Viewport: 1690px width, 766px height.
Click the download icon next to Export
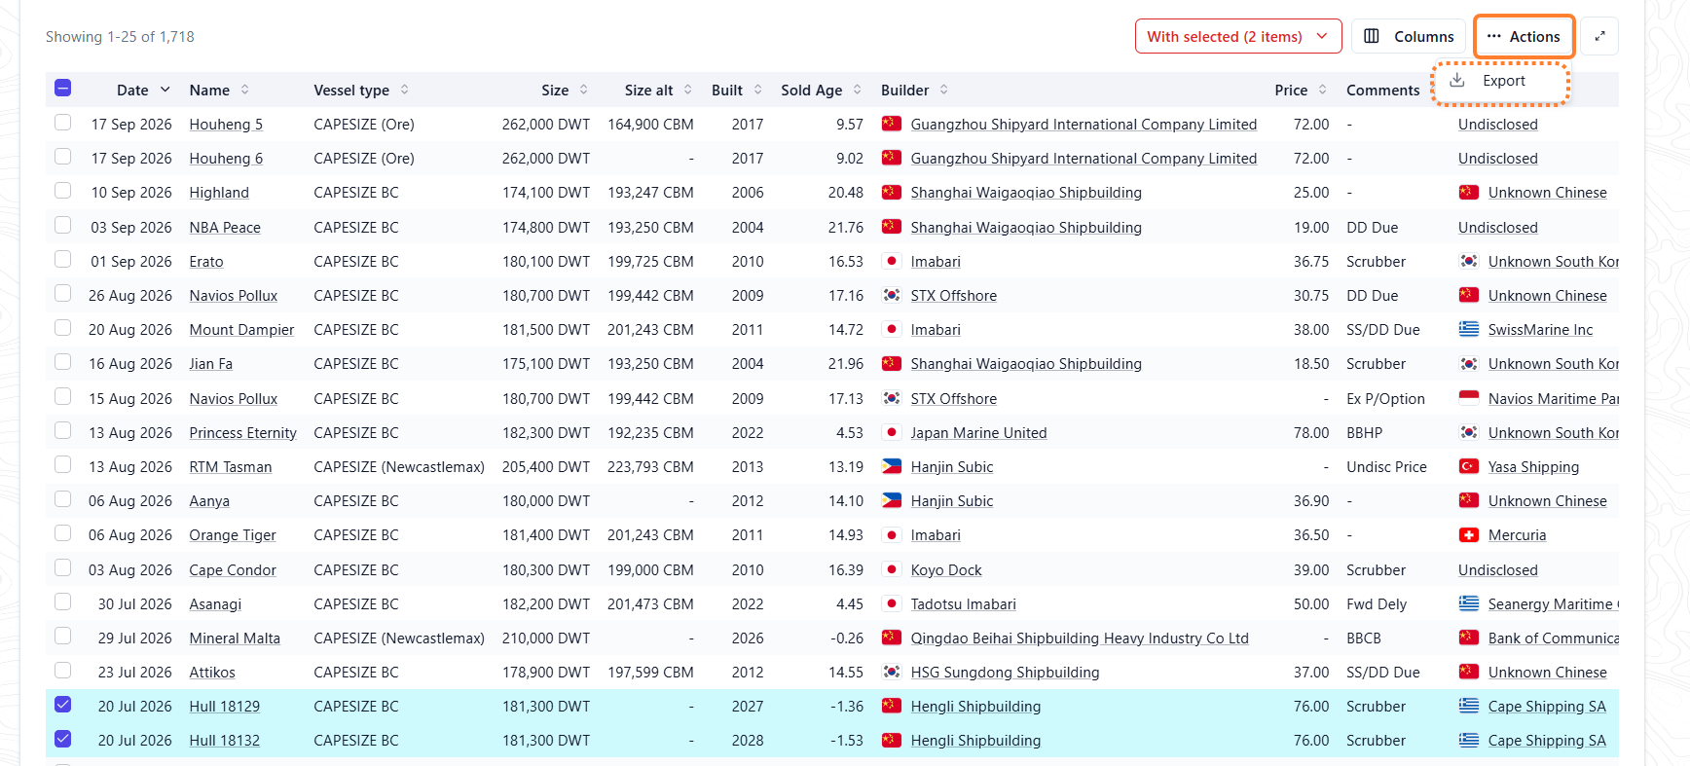(x=1457, y=81)
